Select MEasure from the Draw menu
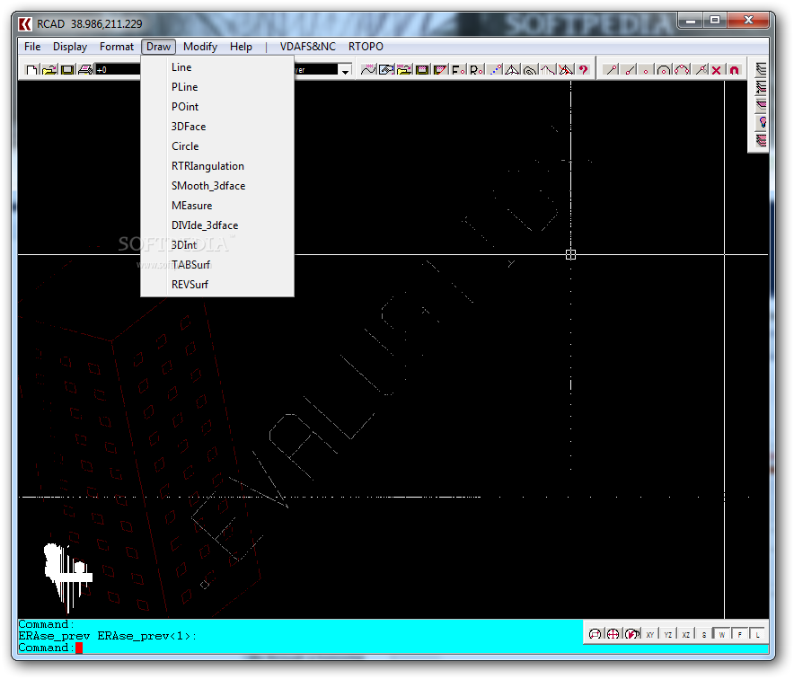This screenshot has height=679, width=794. click(x=217, y=206)
